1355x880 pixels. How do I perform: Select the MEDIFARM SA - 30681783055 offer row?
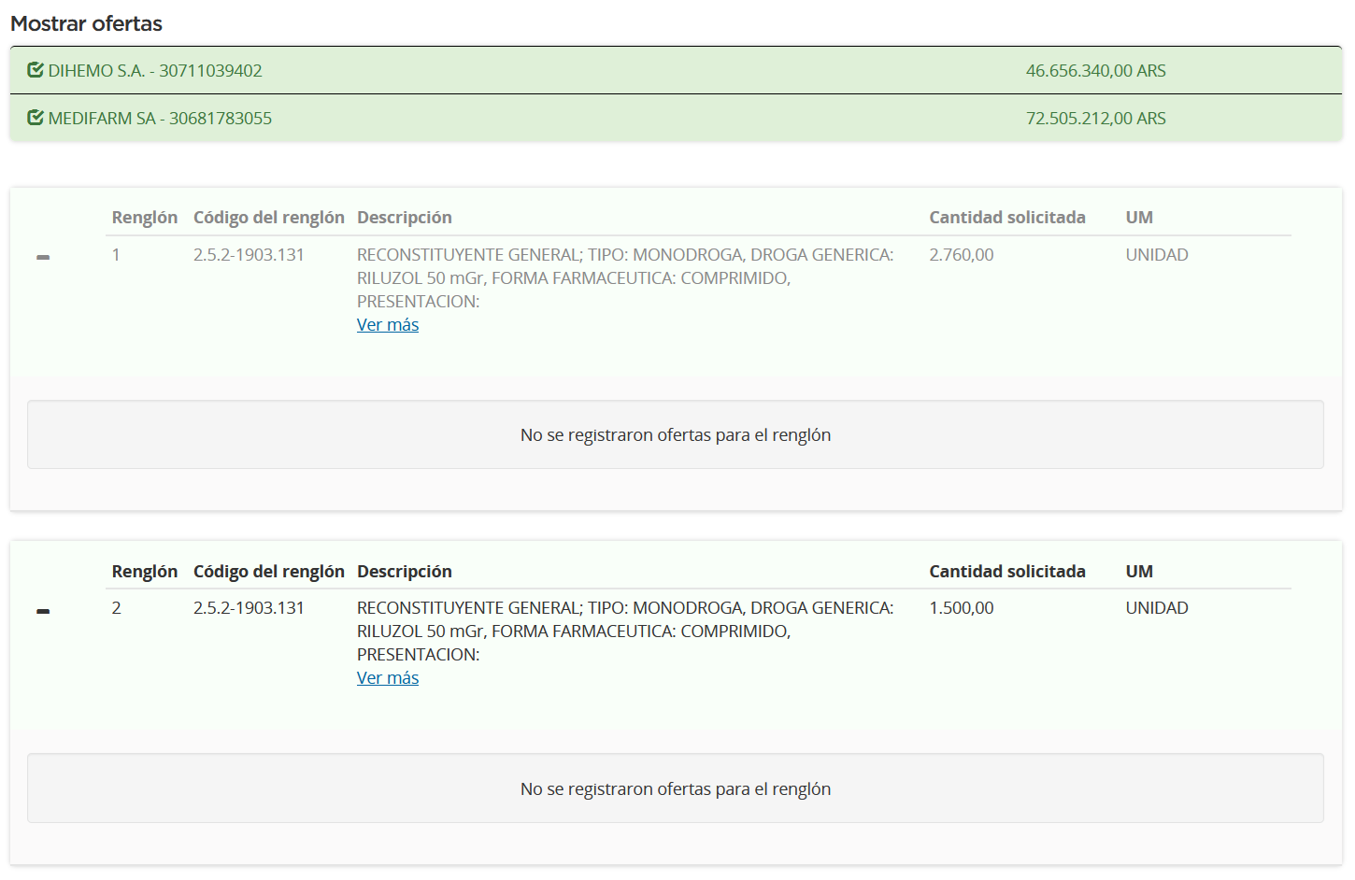pyautogui.click(x=676, y=118)
